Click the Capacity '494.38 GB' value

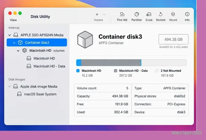(120, 96)
